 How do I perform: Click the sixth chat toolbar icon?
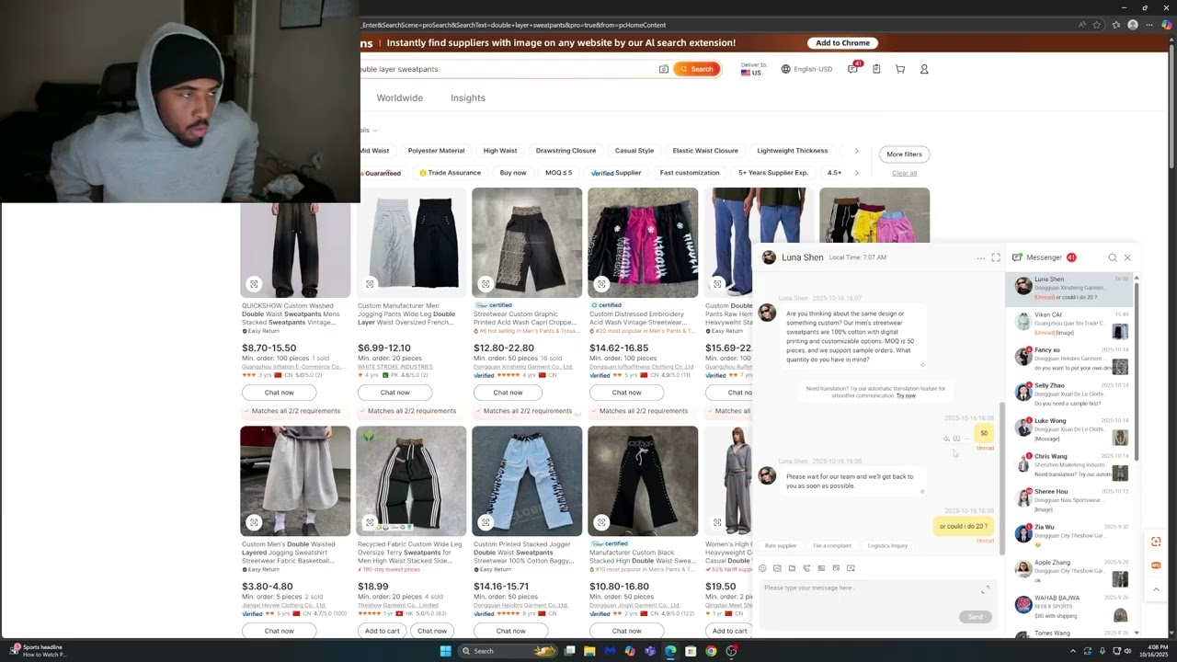[x=836, y=568]
